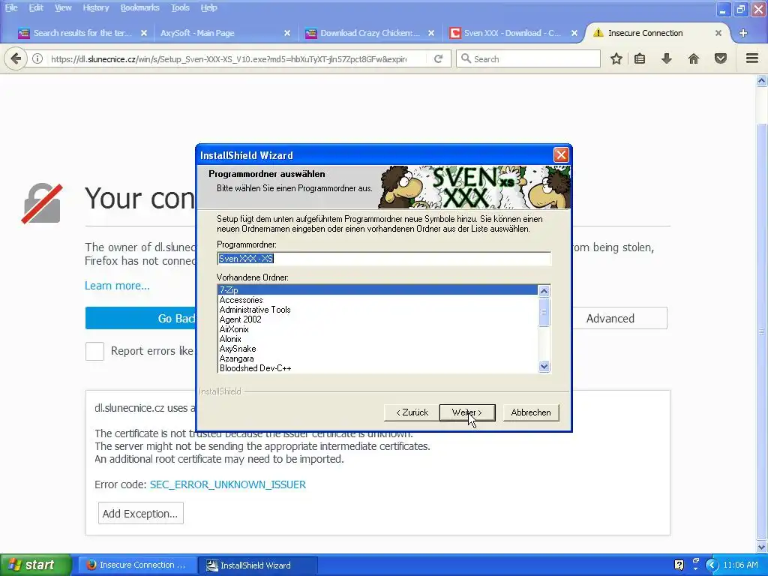768x576 pixels.
Task: Open the Windows start menu
Action: (35, 565)
